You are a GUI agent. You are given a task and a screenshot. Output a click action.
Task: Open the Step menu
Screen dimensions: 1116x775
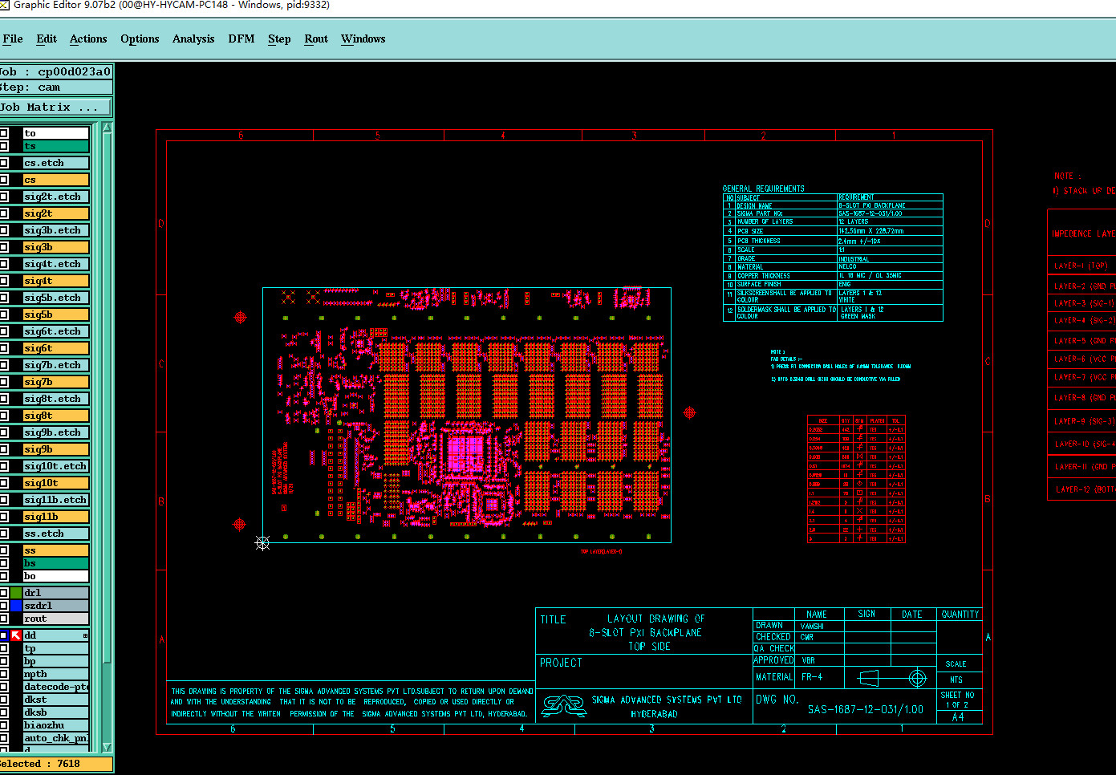(x=279, y=39)
